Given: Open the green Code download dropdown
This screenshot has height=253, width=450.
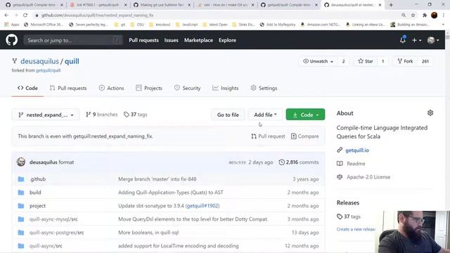Looking at the screenshot, I should [x=305, y=115].
